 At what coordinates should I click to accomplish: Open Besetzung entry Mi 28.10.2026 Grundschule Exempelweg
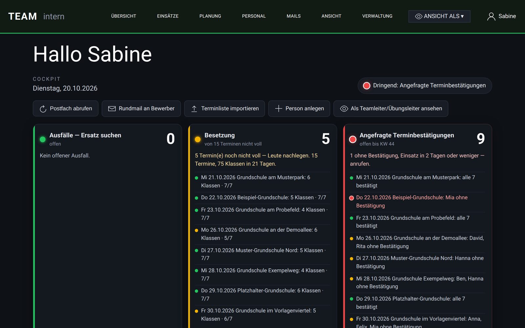262,275
